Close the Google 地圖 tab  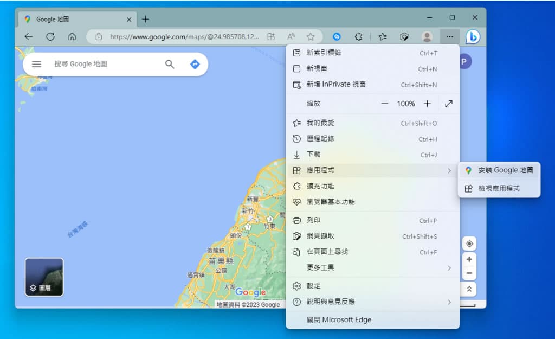(129, 20)
